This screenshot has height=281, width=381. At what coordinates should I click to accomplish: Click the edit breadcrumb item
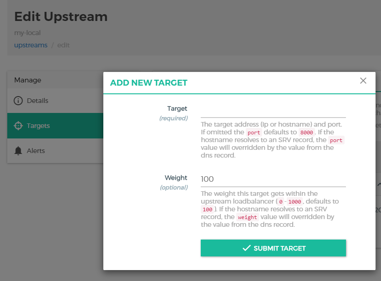63,45
